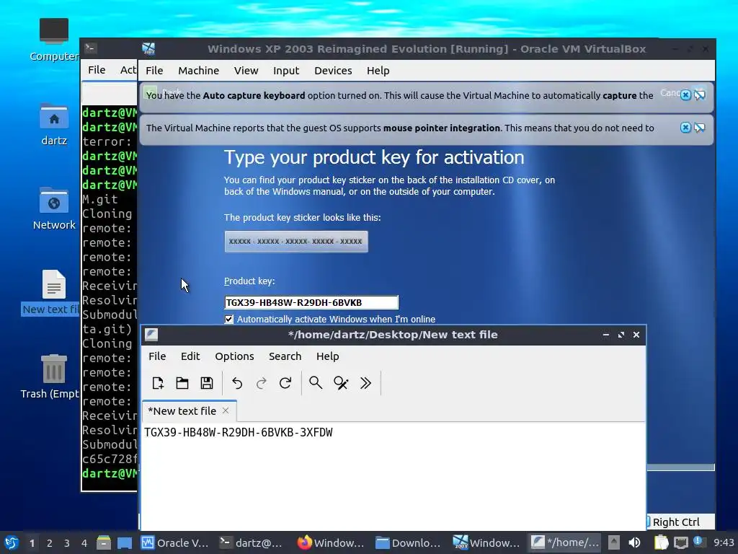Screen dimensions: 738x554
Task: Click the product key text line in the editor
Action: pyautogui.click(x=238, y=433)
